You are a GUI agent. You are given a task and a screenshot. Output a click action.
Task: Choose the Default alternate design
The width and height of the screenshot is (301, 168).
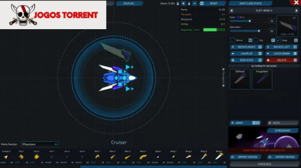click(240, 79)
